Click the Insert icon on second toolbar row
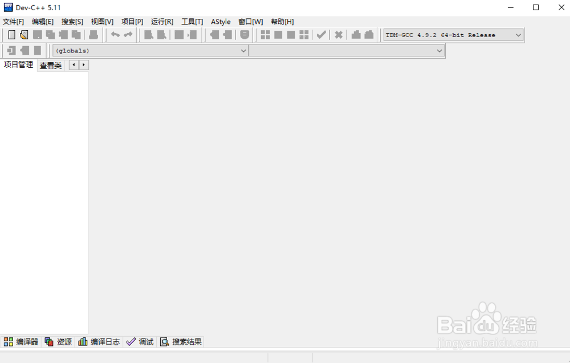The width and height of the screenshot is (570, 363). point(11,51)
